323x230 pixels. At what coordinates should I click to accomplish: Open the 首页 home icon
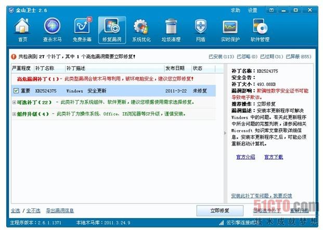click(22, 30)
